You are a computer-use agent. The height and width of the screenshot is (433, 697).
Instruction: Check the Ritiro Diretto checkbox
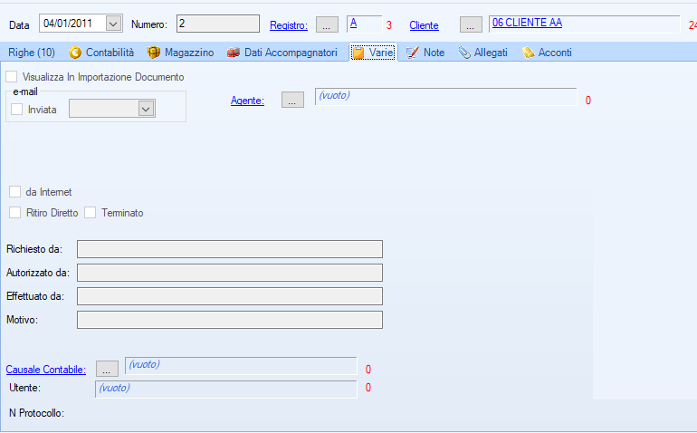(x=15, y=213)
